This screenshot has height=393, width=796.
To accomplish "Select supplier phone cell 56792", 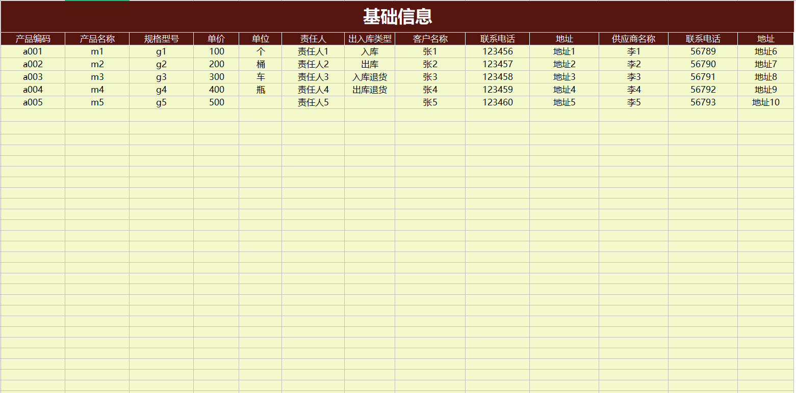I will pos(703,90).
